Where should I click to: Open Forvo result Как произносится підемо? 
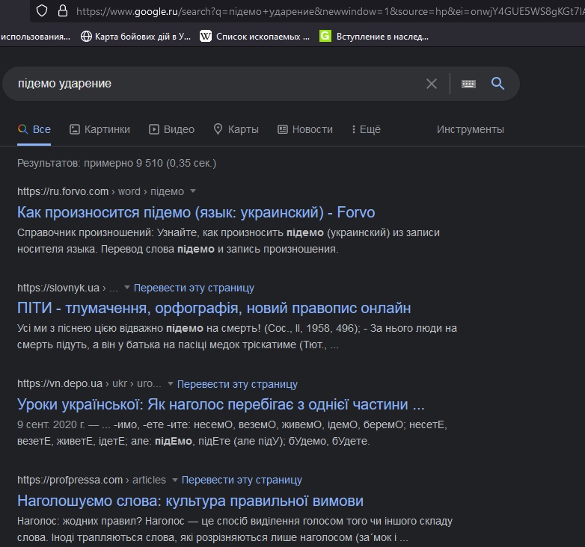(196, 212)
